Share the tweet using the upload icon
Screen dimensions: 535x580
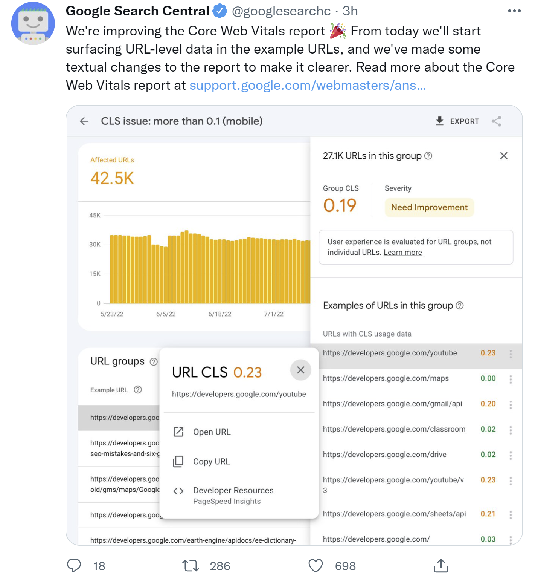pos(440,565)
